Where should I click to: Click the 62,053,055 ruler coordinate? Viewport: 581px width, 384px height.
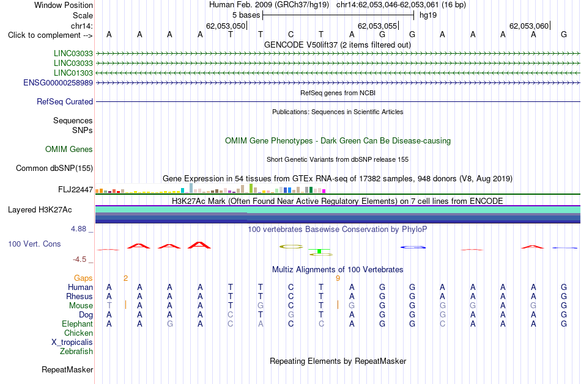[x=377, y=26]
